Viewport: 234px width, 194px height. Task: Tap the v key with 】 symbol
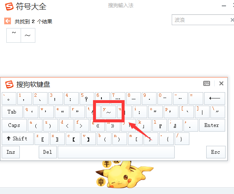(x=88, y=139)
